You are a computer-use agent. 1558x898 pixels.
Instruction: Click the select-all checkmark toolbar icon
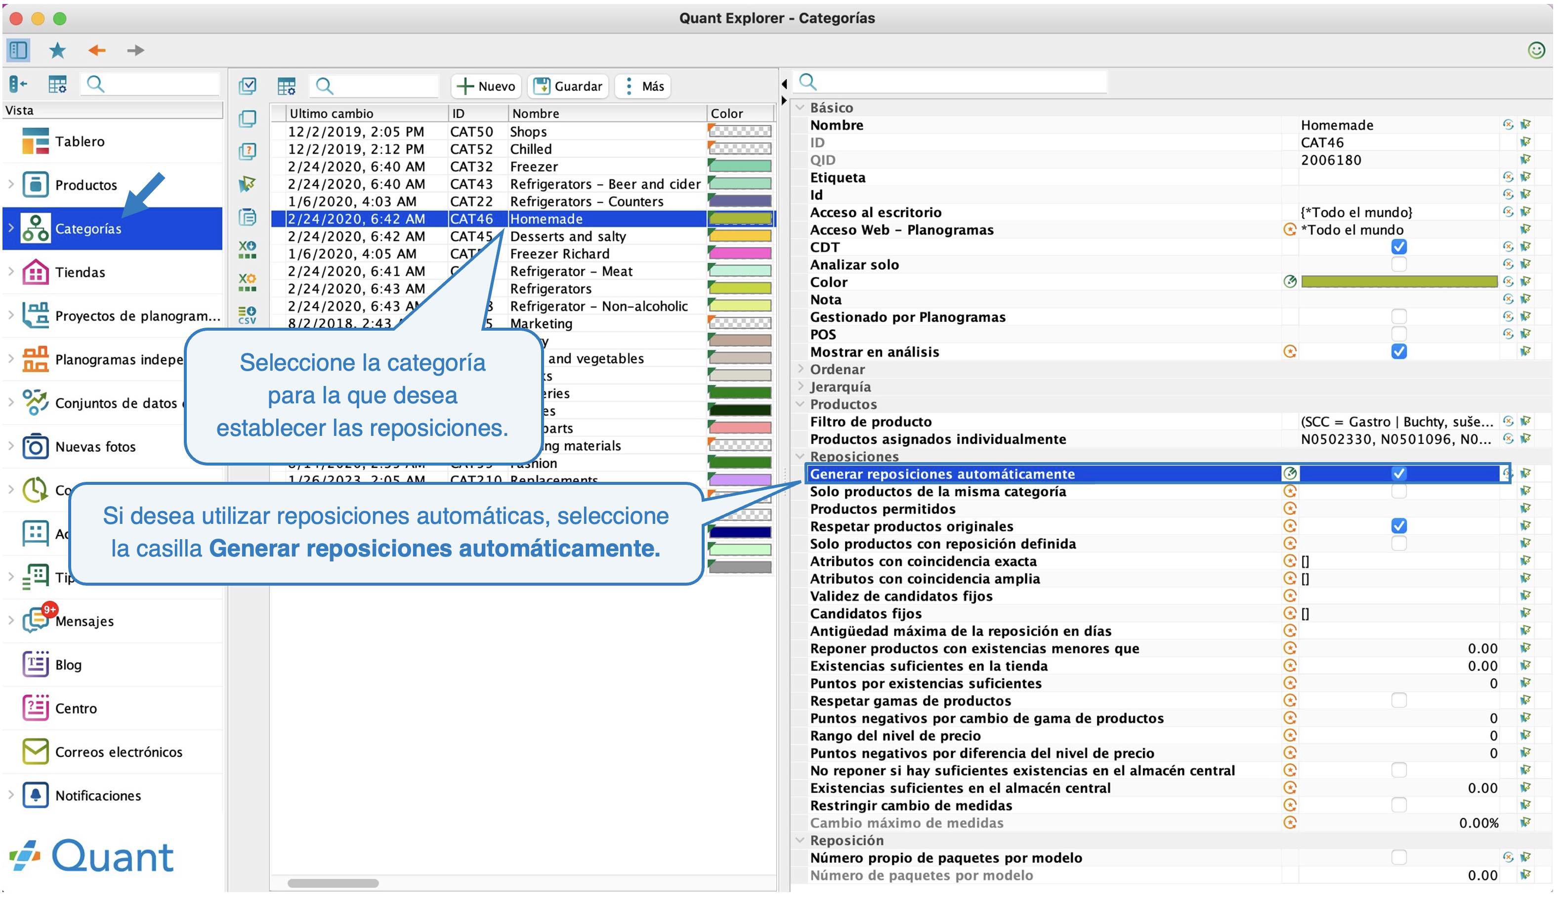[x=247, y=86]
